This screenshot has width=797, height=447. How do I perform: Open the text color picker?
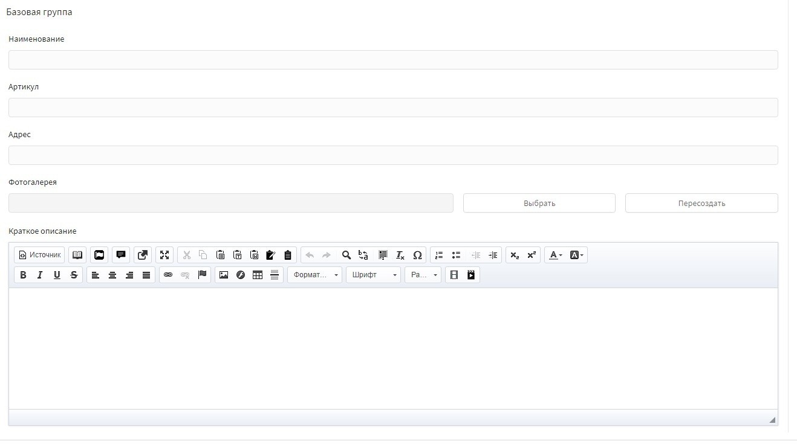click(x=555, y=255)
